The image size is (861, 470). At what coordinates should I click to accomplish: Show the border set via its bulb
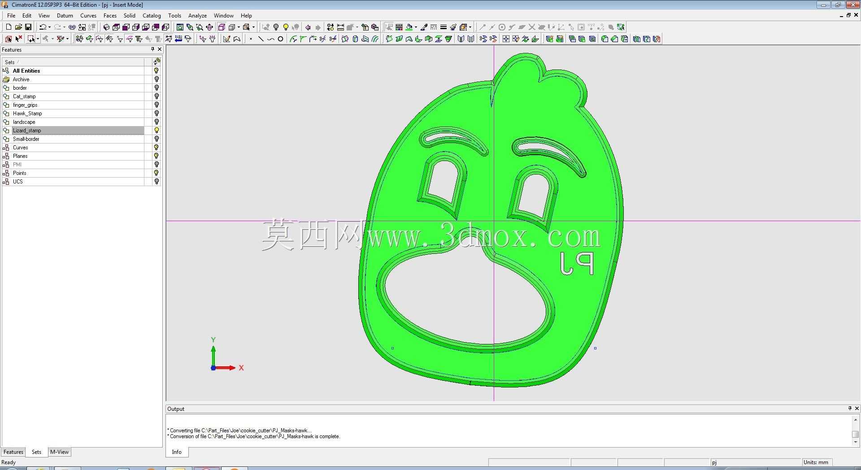point(157,88)
